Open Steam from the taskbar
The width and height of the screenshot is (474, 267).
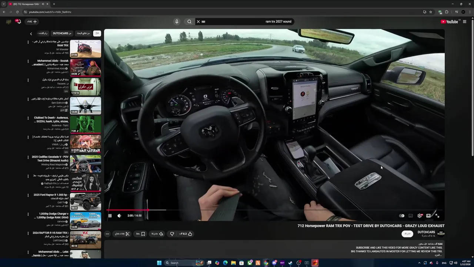coord(290,263)
